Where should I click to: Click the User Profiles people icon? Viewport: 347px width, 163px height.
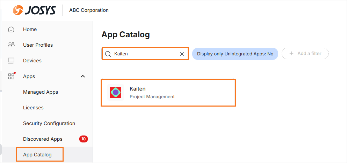coord(11,45)
